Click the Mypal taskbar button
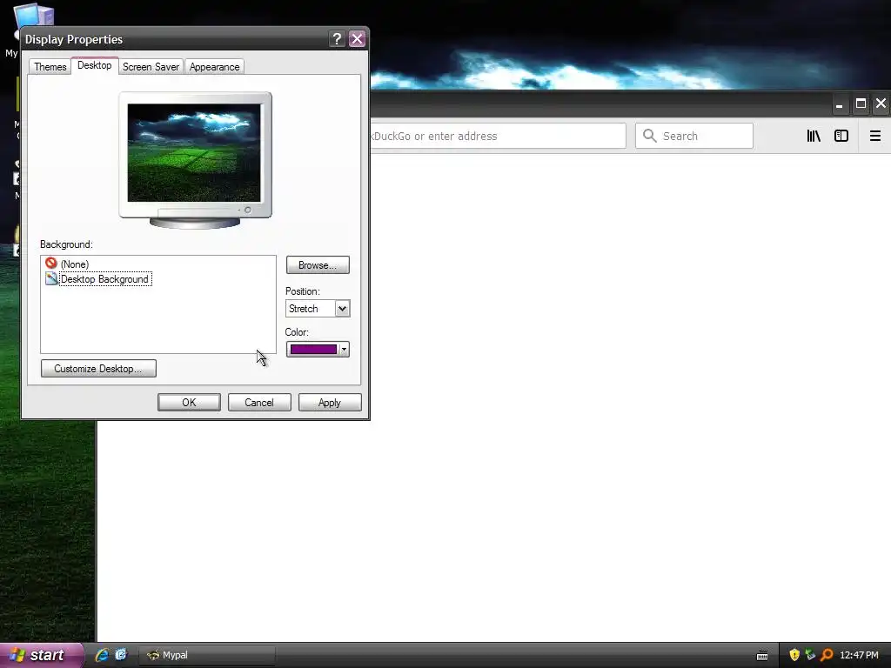The height and width of the screenshot is (668, 891). [x=207, y=655]
